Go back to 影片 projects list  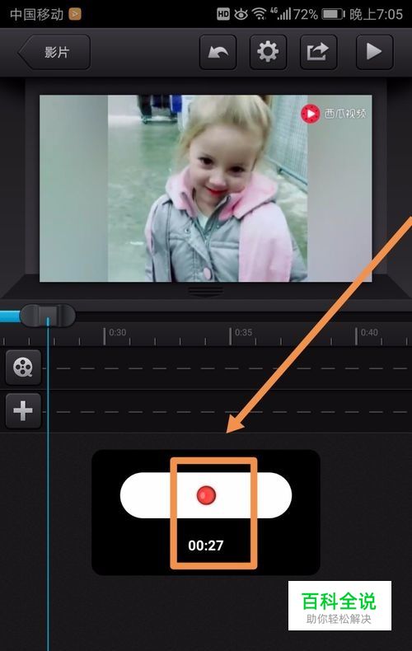coord(54,52)
